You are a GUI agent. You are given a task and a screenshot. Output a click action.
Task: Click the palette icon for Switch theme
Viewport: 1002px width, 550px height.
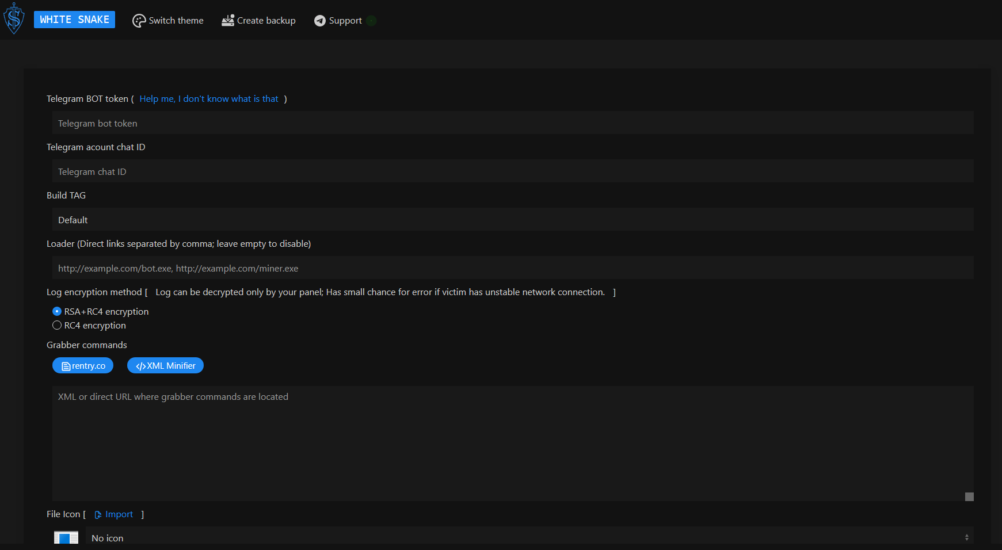[x=139, y=21]
